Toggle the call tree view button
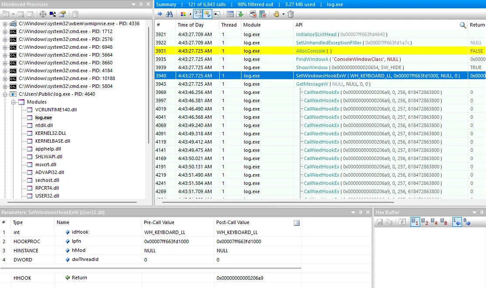 [197, 14]
